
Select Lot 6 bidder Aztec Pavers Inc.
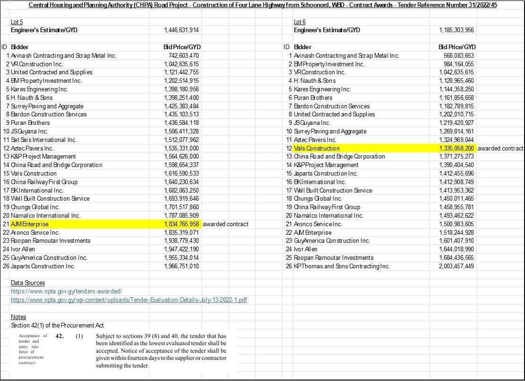click(315, 140)
